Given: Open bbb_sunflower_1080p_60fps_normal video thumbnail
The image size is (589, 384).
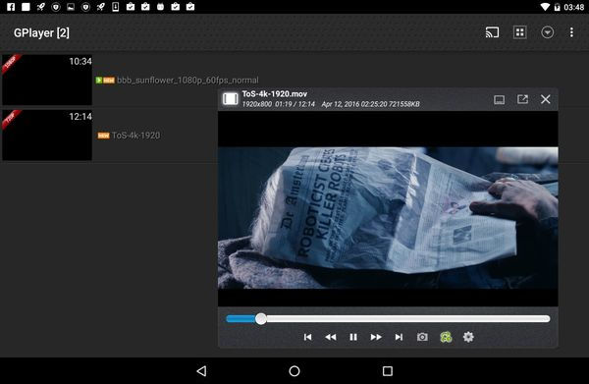Looking at the screenshot, I should tap(47, 80).
